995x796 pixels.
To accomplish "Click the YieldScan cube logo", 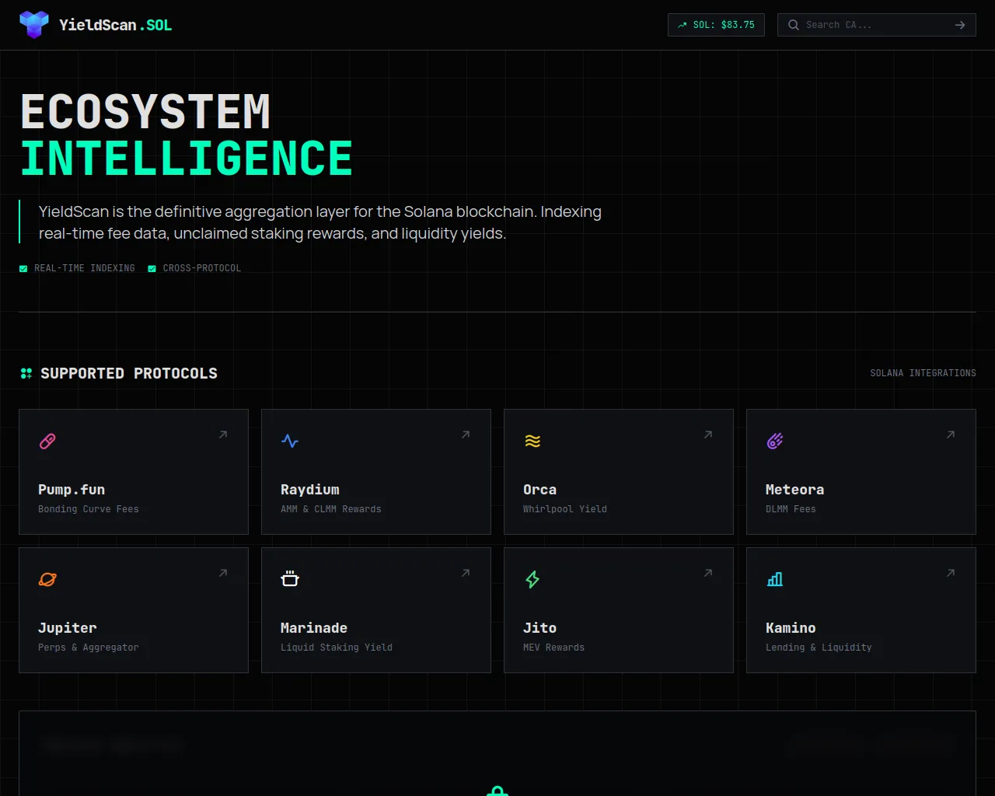I will [34, 25].
